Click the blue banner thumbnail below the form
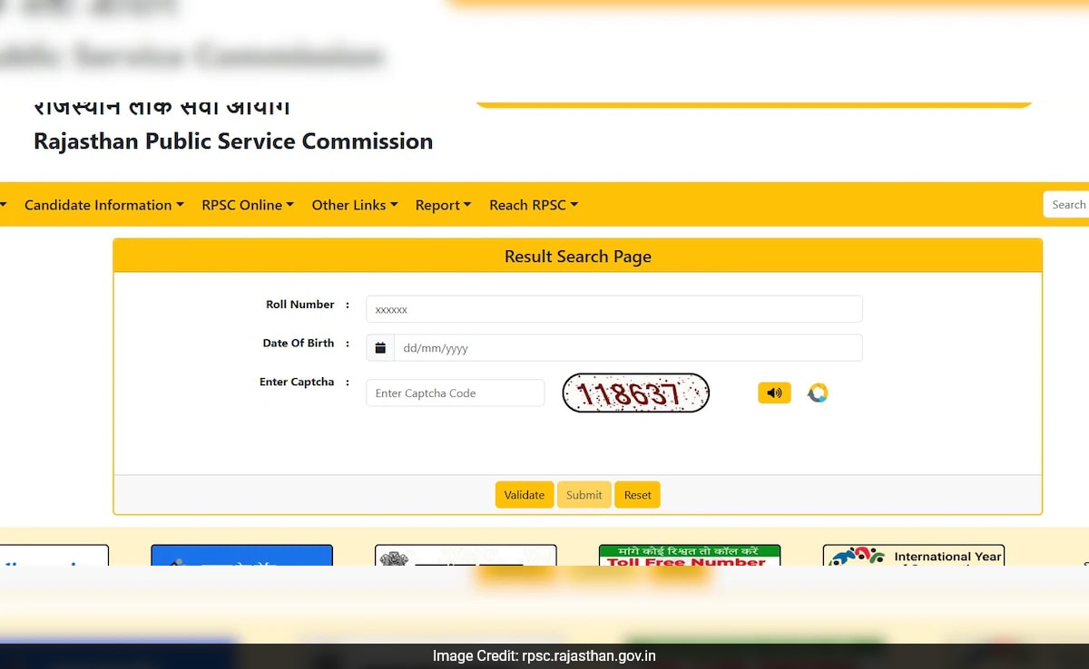 [x=241, y=555]
